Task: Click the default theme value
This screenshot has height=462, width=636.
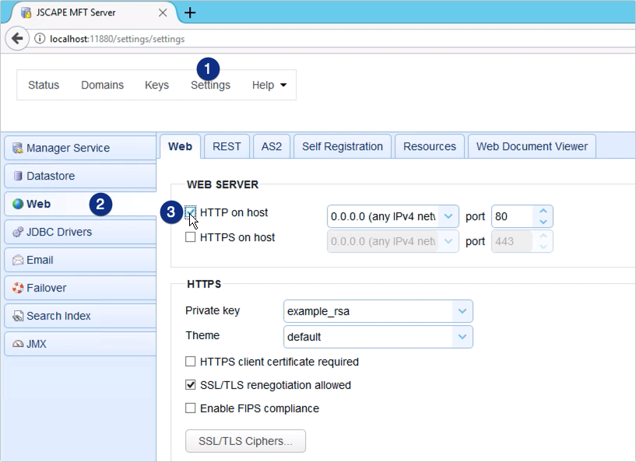Action: point(304,337)
